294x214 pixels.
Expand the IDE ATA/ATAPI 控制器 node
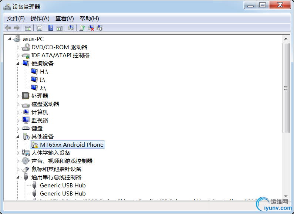[18, 55]
